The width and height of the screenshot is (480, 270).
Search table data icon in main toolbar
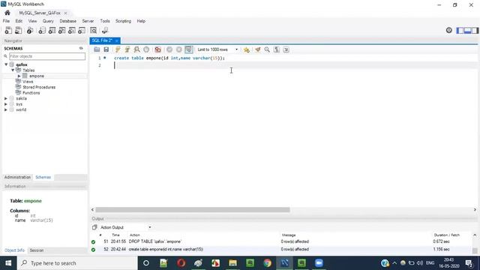(x=93, y=30)
